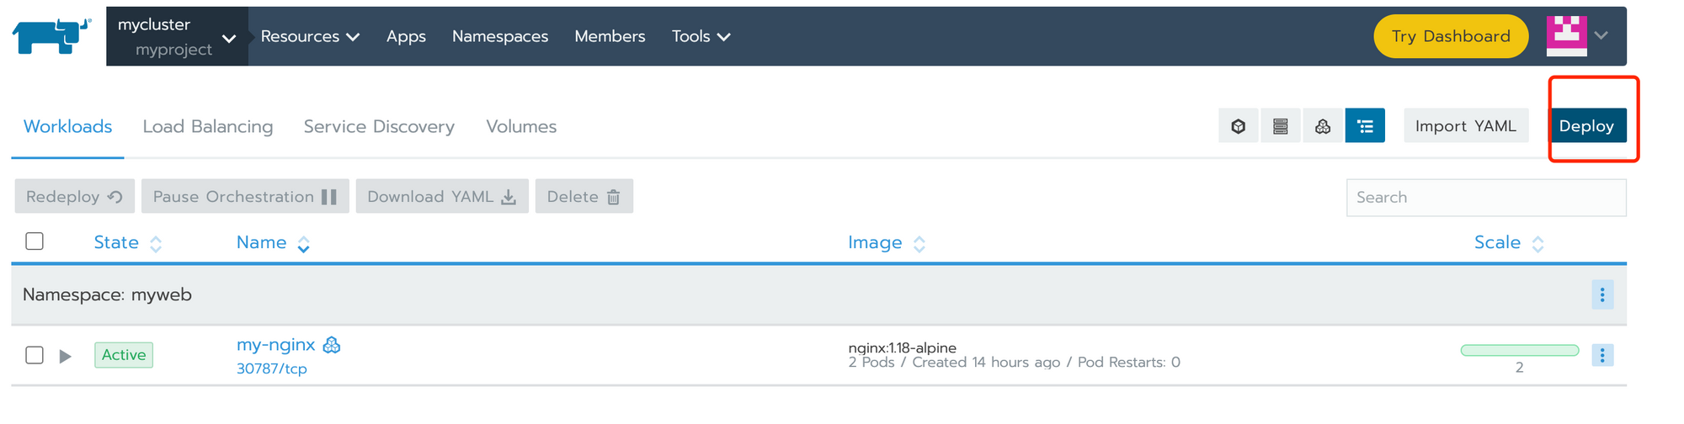This screenshot has height=424, width=1684.
Task: Click the Delete button
Action: click(584, 196)
